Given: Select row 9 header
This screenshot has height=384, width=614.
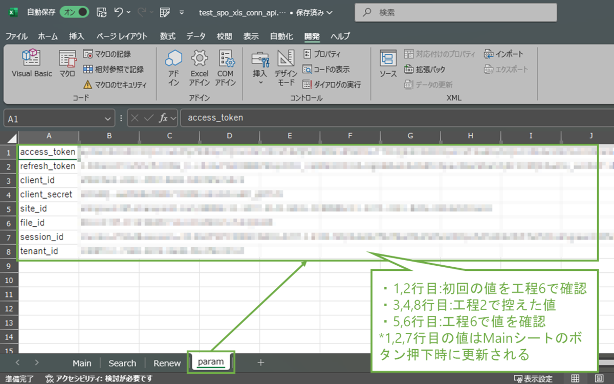Looking at the screenshot, I should pyautogui.click(x=9, y=266).
